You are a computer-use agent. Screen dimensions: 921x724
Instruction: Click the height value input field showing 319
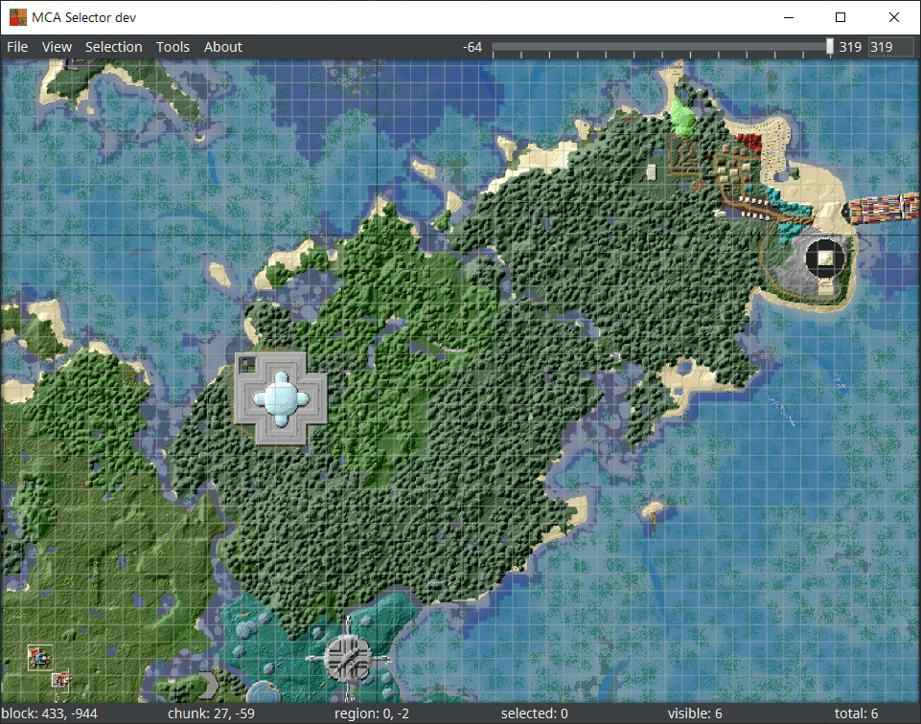(891, 45)
